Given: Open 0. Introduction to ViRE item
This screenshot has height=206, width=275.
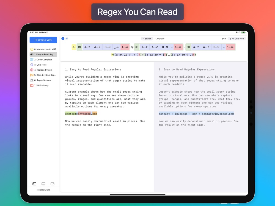Looking at the screenshot, I should (x=43, y=49).
